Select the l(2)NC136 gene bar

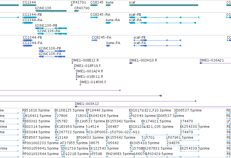[x=51, y=11]
